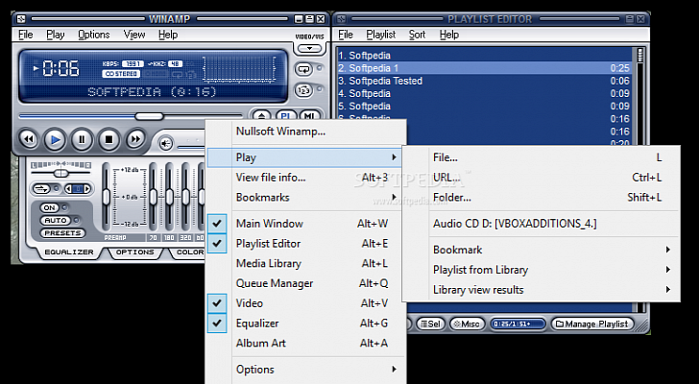This screenshot has height=384, width=699.
Task: Click the Manage Playlist button
Action: click(591, 324)
